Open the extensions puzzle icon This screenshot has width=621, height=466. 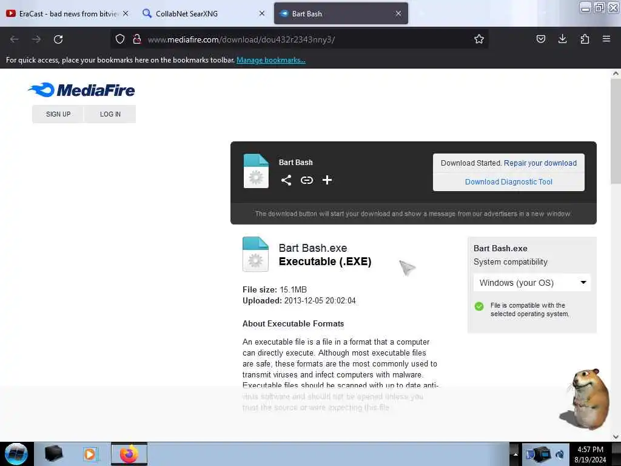[585, 39]
